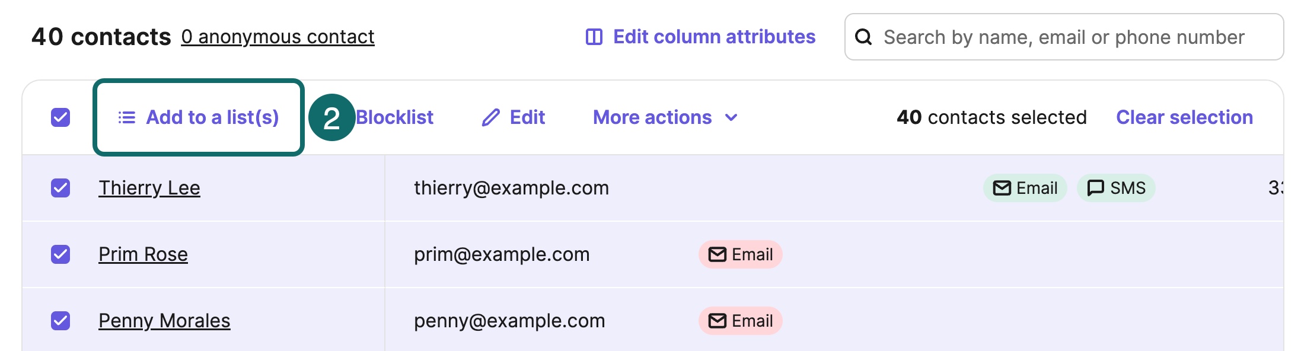Screen dimensions: 1301x351
Task: Deselect Penny Morales' checkbox
Action: coord(60,321)
